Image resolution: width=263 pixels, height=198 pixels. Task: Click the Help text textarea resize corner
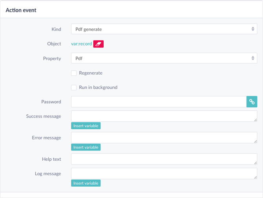(255, 163)
